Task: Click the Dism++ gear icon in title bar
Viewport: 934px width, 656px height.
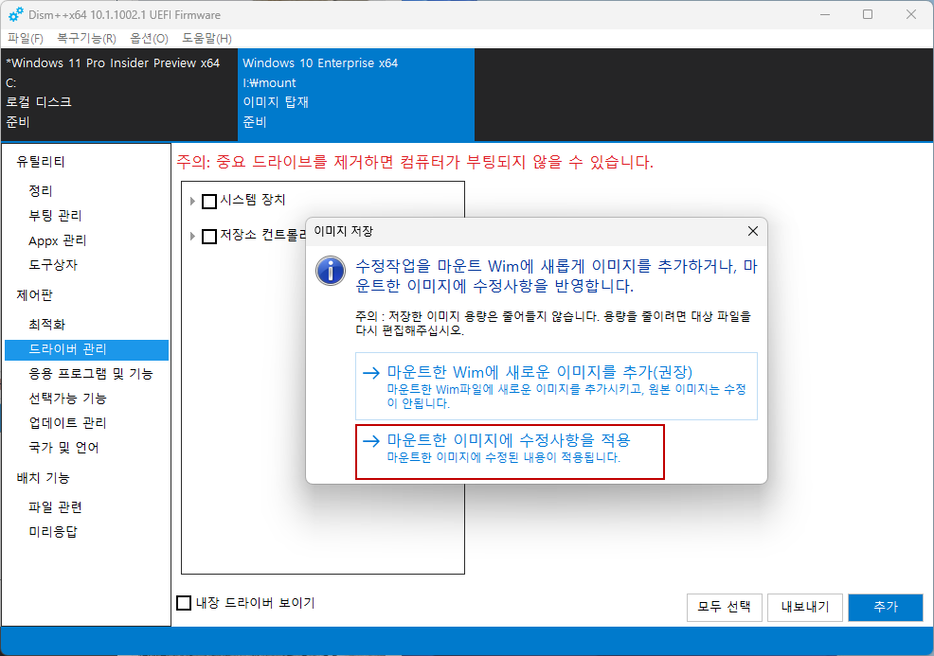Action: click(x=15, y=14)
